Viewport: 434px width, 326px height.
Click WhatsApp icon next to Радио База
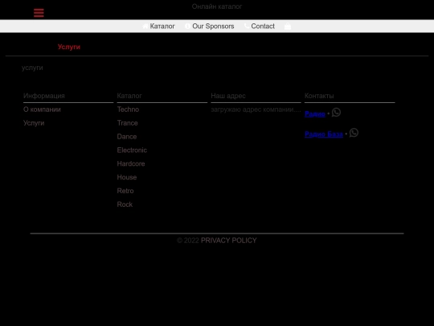click(354, 133)
